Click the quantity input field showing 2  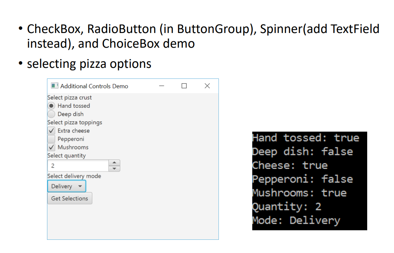tap(77, 165)
